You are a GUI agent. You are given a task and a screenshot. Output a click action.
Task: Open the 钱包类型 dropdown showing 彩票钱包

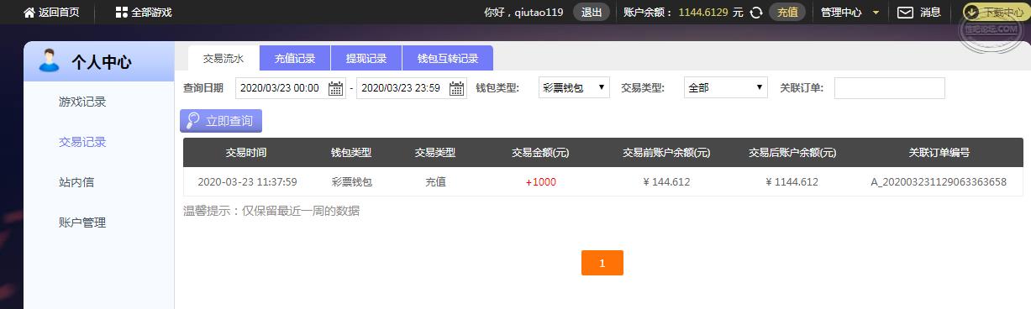coord(574,87)
